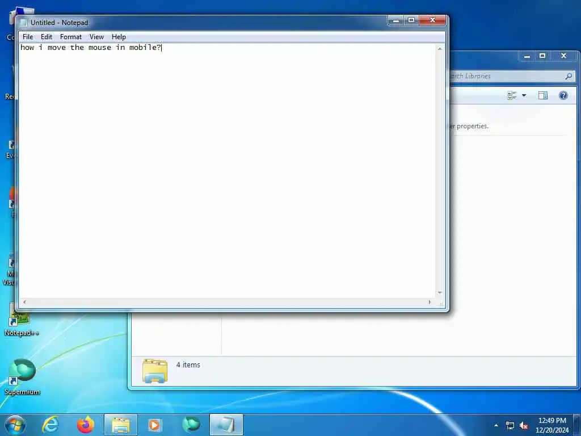The image size is (581, 436).
Task: Click the Notepad text editing area
Action: pos(227,170)
